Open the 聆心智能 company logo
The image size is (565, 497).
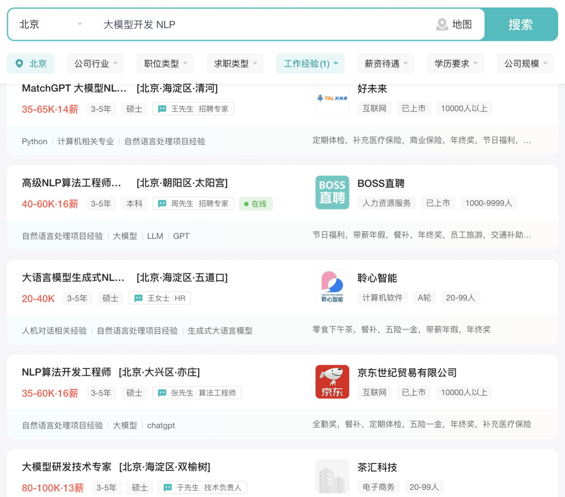332,287
